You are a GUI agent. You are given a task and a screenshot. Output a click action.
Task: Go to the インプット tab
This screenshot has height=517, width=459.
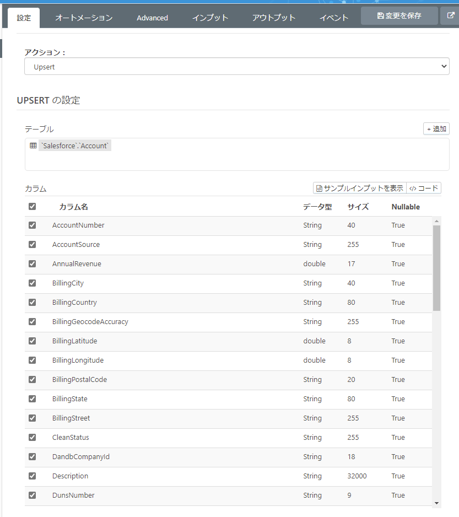tap(210, 18)
